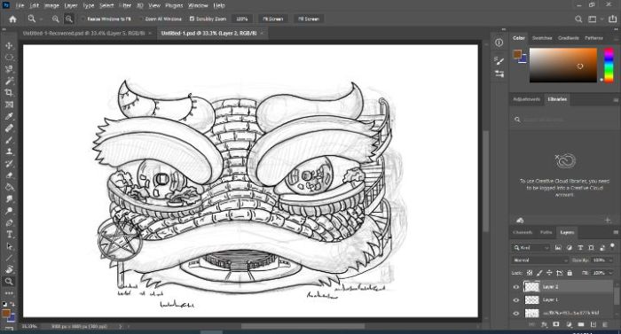Open the Layers panel flyout menu
Screen dimensions: 621x334
(x=616, y=232)
